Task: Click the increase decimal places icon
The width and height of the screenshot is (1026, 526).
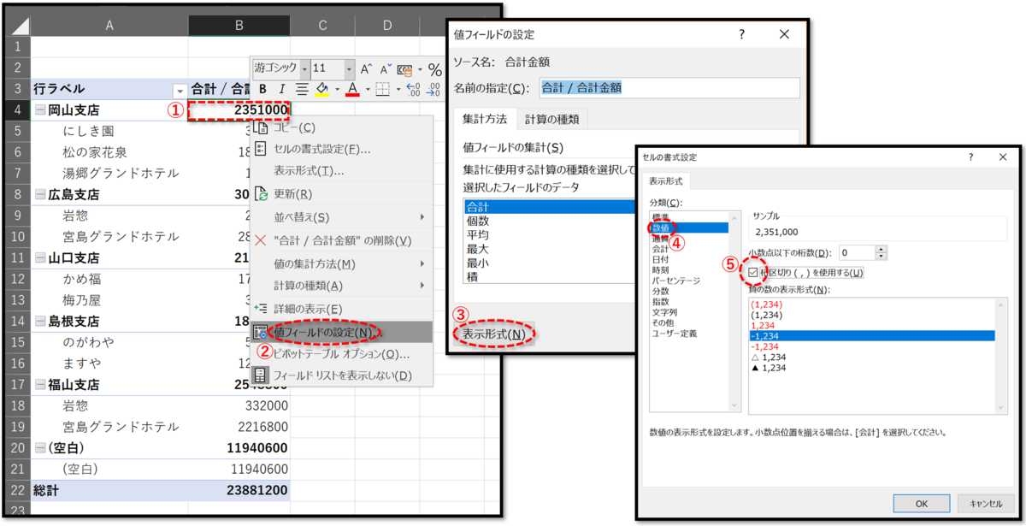Action: pos(413,89)
